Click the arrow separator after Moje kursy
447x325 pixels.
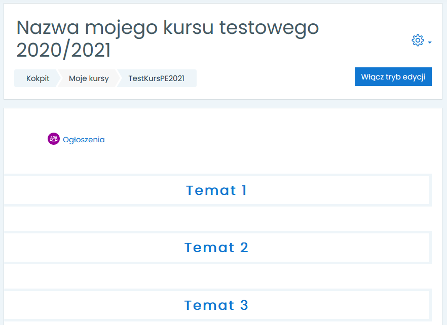coord(119,78)
